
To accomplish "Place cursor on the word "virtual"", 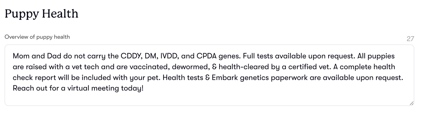I will click(78, 88).
